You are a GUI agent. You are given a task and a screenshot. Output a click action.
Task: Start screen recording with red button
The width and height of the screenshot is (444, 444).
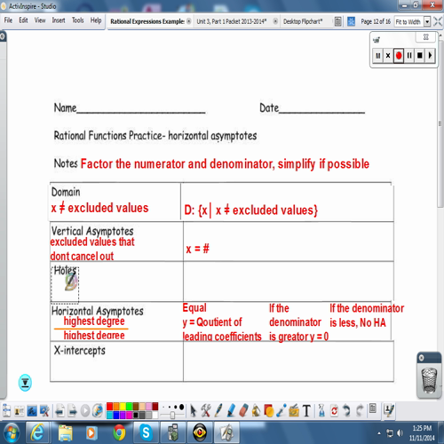(399, 55)
